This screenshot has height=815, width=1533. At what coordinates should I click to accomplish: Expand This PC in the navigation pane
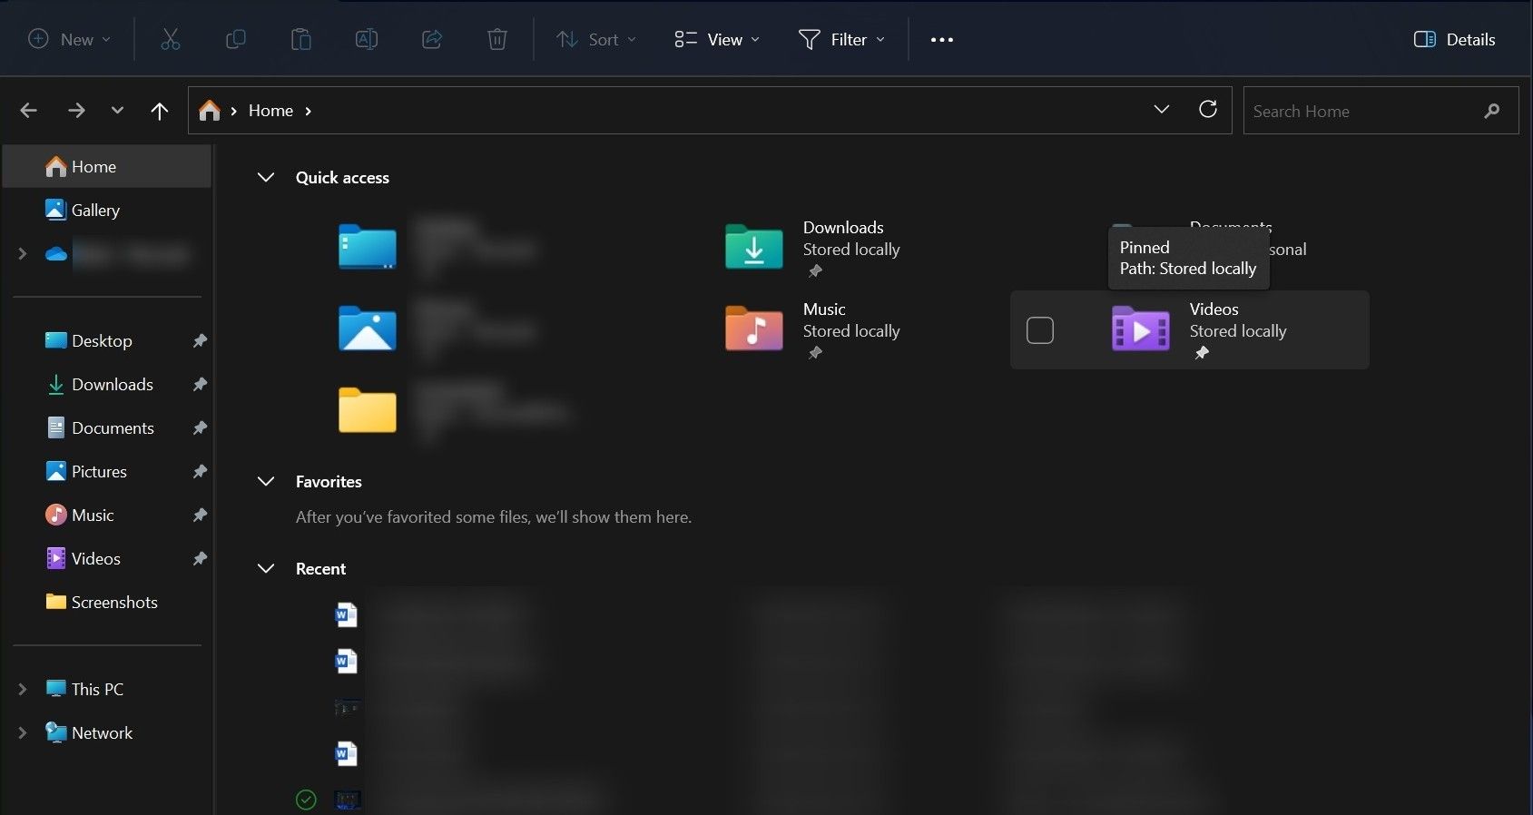coord(23,690)
